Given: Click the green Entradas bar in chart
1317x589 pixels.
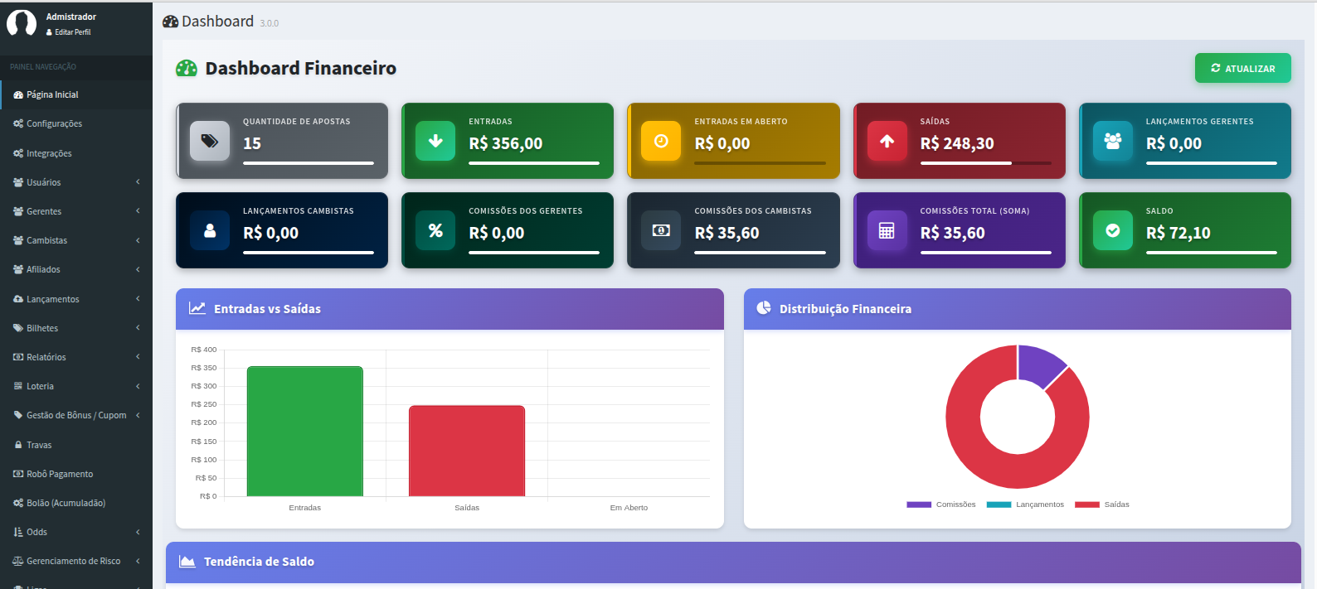Looking at the screenshot, I should 304,431.
